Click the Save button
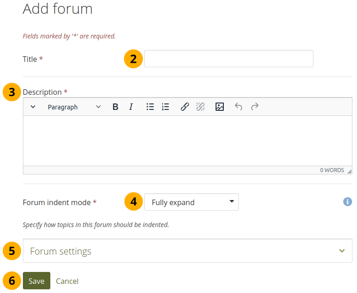The image size is (357, 293). click(37, 281)
